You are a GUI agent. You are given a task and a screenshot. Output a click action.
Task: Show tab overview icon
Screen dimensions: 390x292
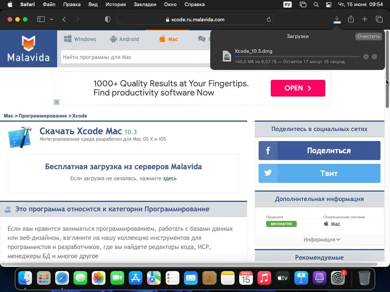tap(379, 19)
